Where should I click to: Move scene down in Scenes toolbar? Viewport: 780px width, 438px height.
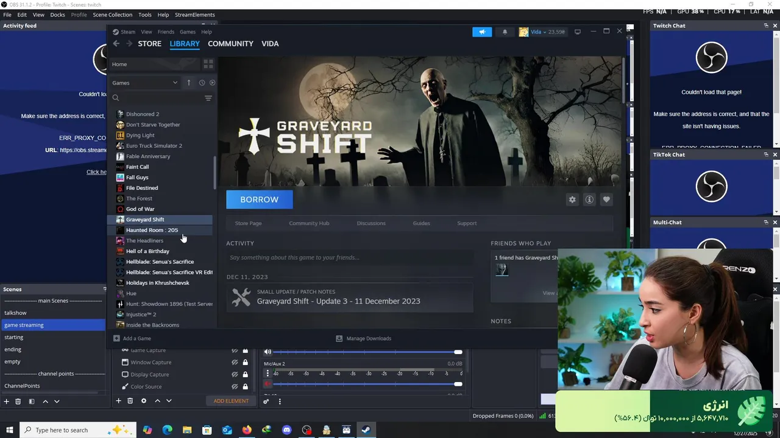57,401
